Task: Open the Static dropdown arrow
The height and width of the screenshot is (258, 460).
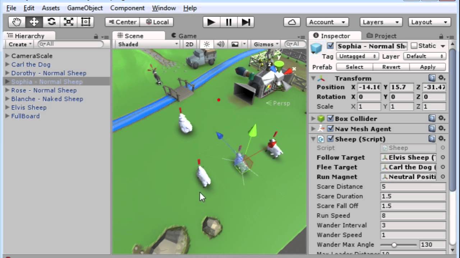Action: (443, 46)
